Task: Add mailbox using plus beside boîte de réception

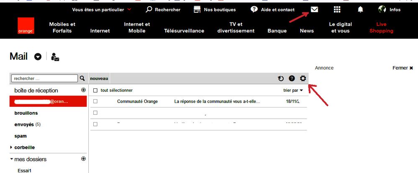Action: pyautogui.click(x=83, y=90)
